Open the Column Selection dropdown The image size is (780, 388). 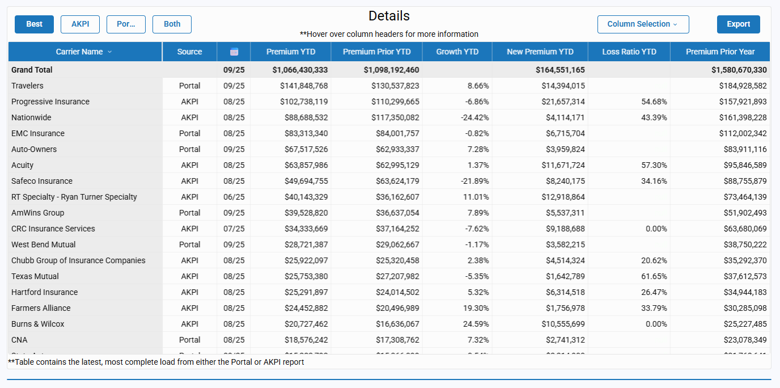click(x=643, y=24)
